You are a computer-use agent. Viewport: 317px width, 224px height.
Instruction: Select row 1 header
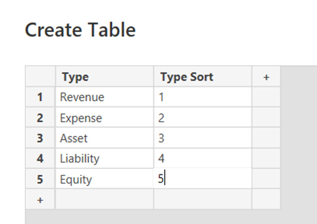tap(40, 97)
